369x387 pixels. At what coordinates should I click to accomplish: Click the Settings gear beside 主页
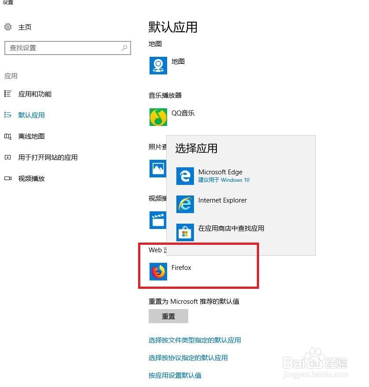pos(7,27)
